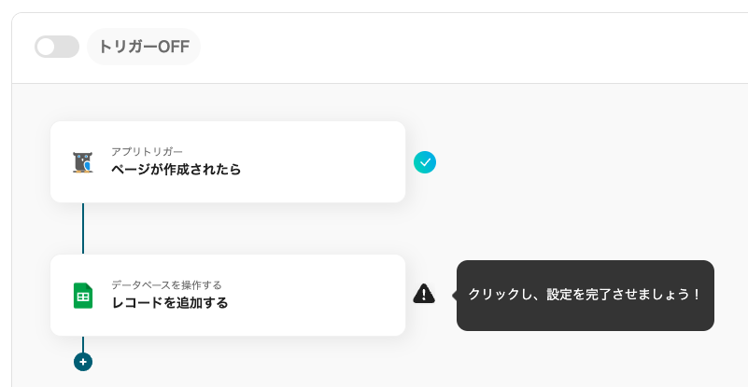Viewport: 748px width, 387px height.
Task: Click blank canvas right of the checkmark
Action: pyautogui.click(x=579, y=162)
